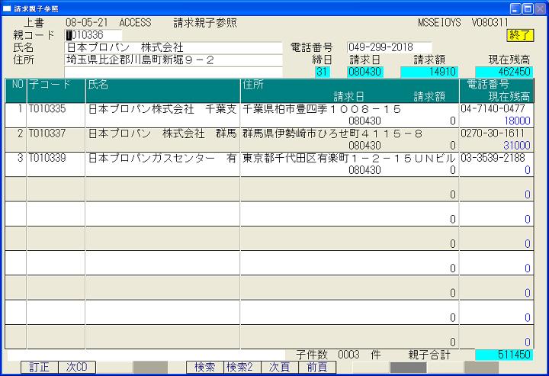The width and height of the screenshot is (549, 376).
Task: Select child code T010339
Action: [x=47, y=158]
